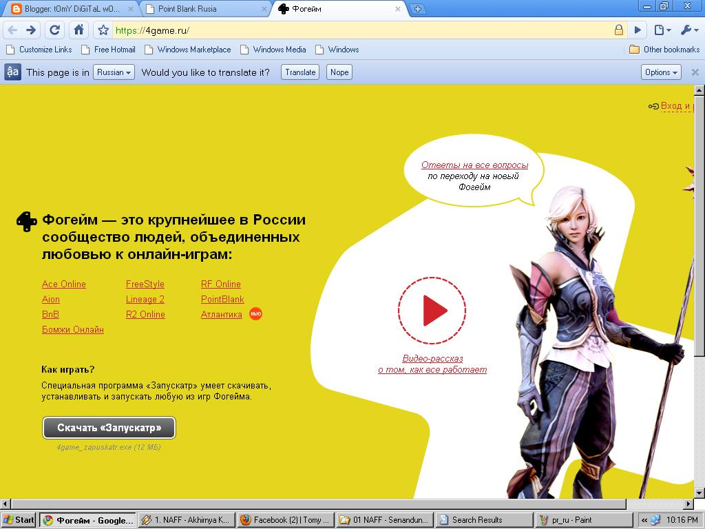This screenshot has width=705, height=529.
Task: Open the Windows Marketplace bookmark
Action: (x=188, y=50)
